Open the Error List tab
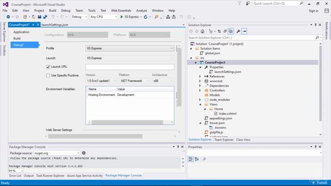 click(x=15, y=176)
